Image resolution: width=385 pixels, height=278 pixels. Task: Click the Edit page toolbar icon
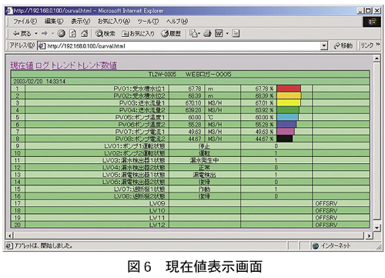(219, 34)
